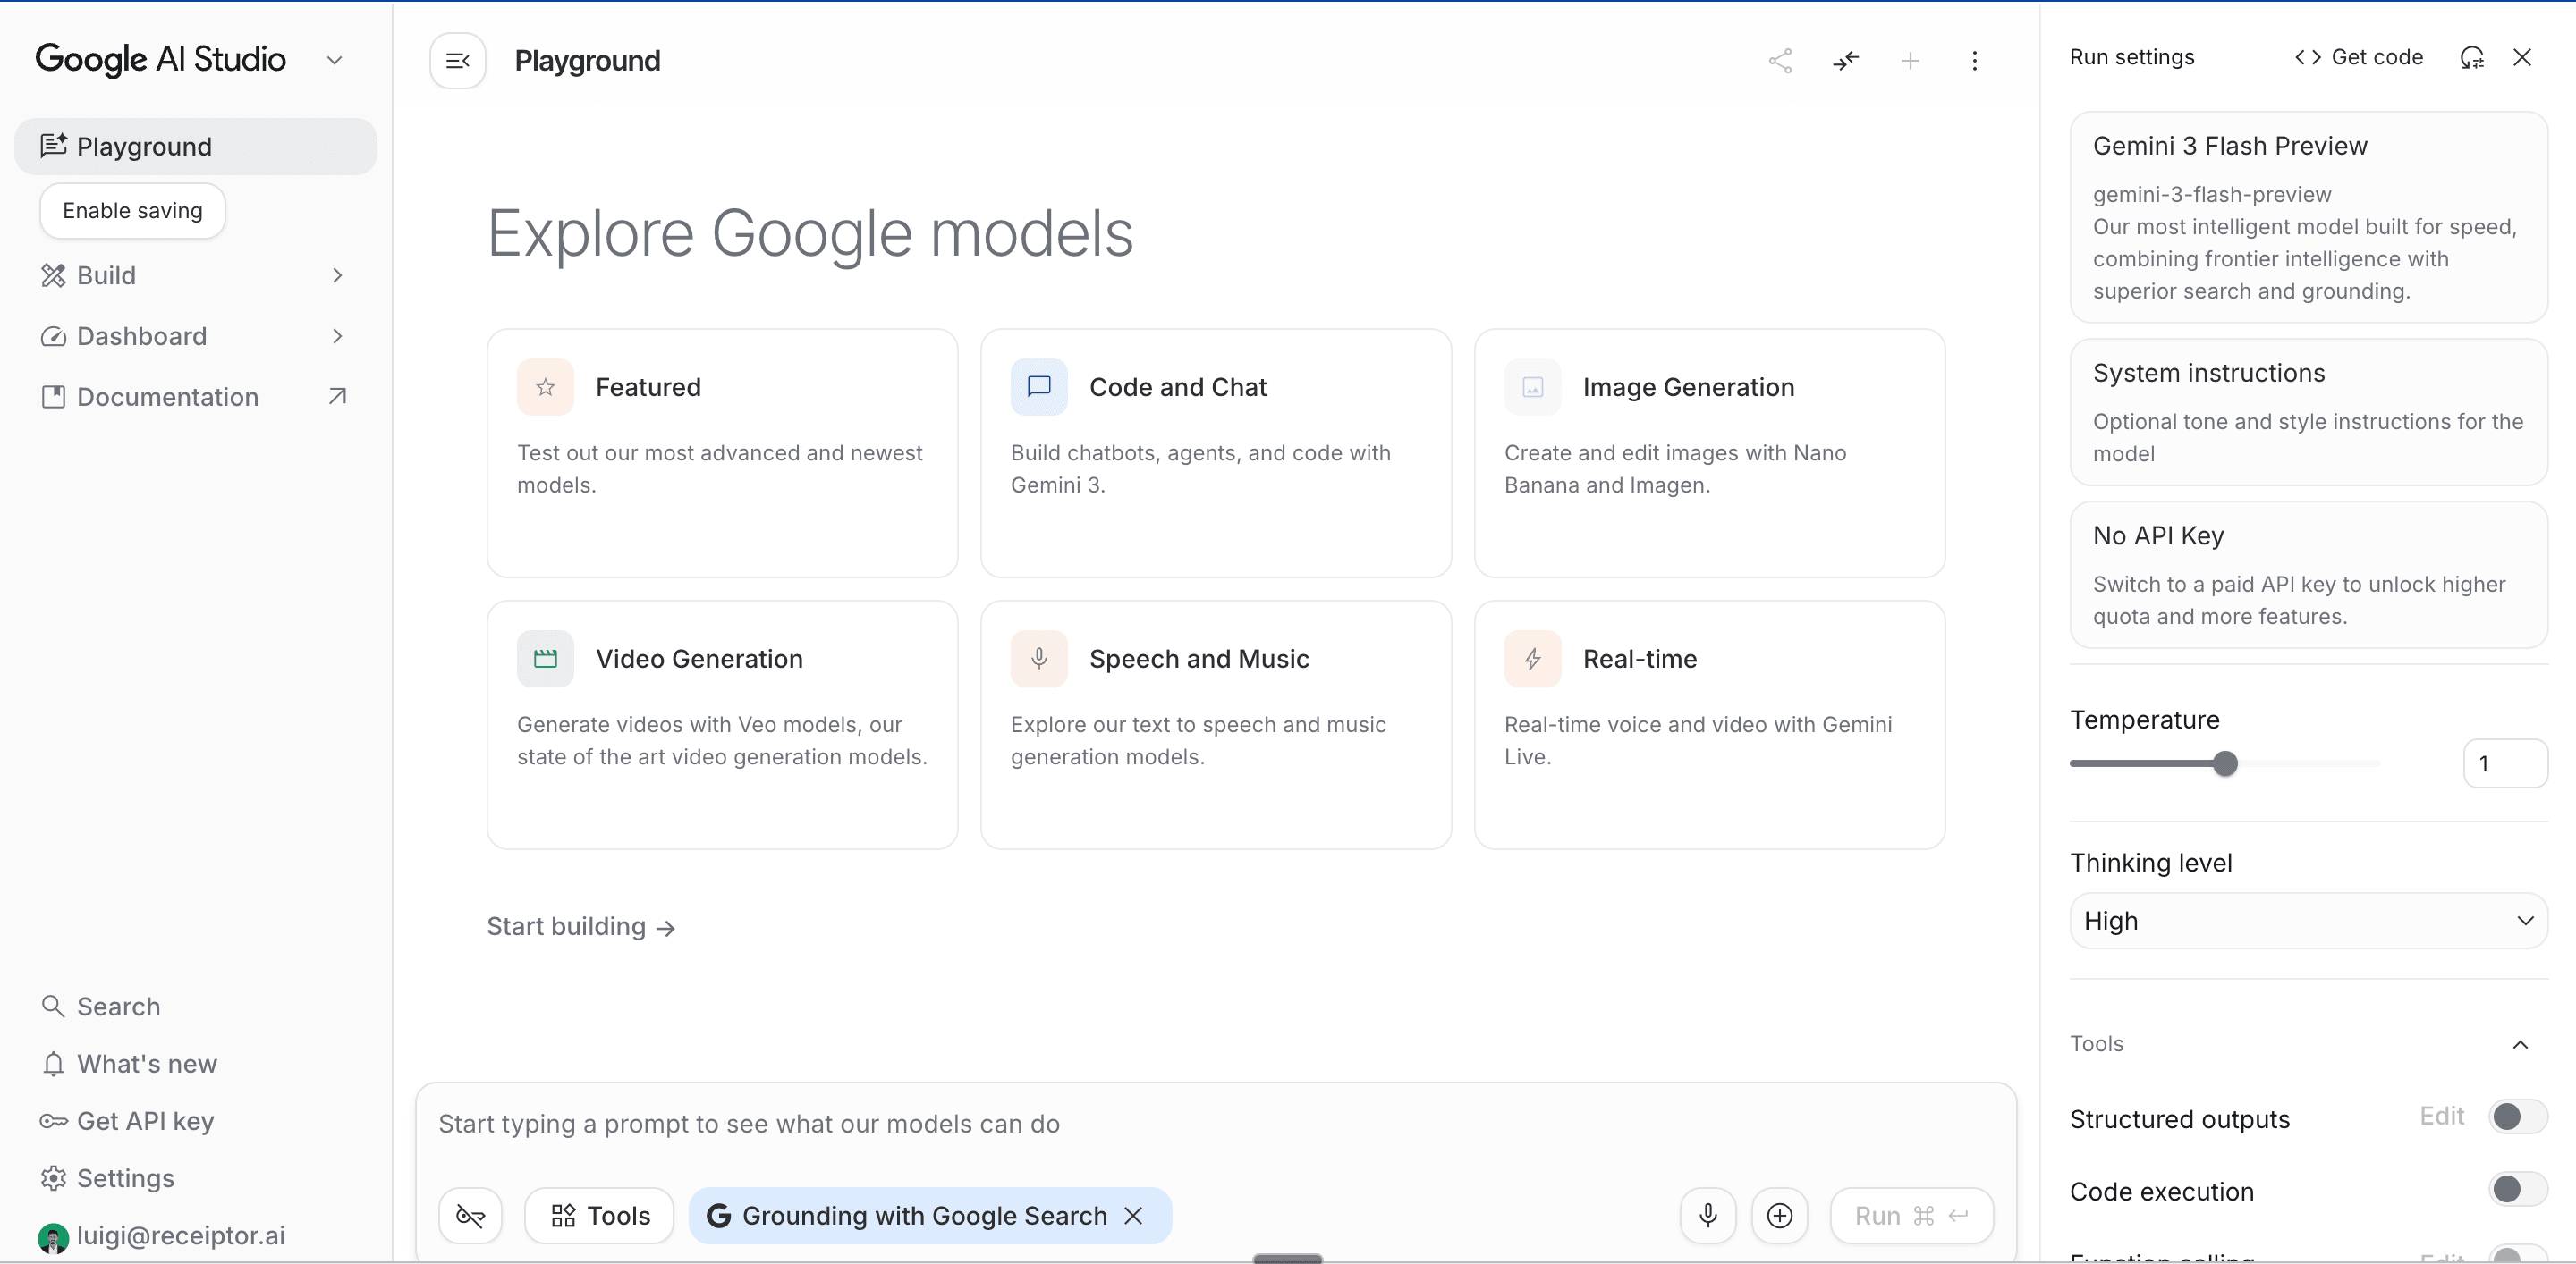2576x1264 pixels.
Task: Click the share icon in the header
Action: click(1779, 61)
